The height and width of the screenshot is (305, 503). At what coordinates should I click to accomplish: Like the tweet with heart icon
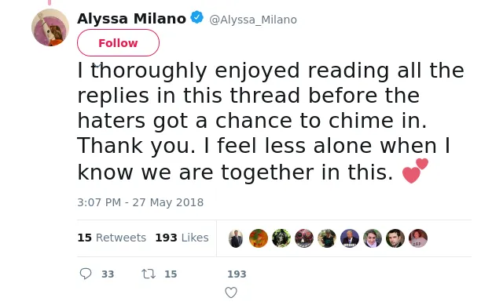pos(231,292)
